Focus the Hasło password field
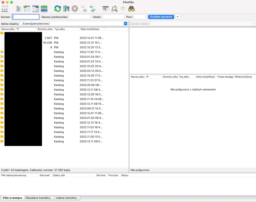The width and height of the screenshot is (256, 202). pyautogui.click(x=113, y=17)
